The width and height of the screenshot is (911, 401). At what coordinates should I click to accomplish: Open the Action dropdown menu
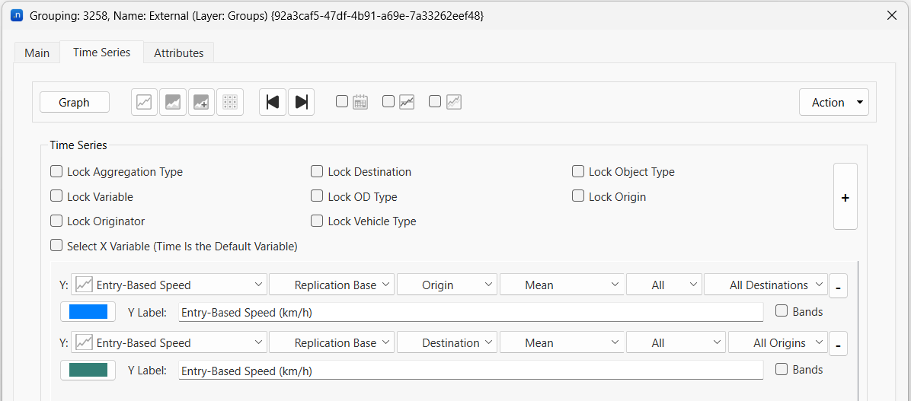click(833, 102)
